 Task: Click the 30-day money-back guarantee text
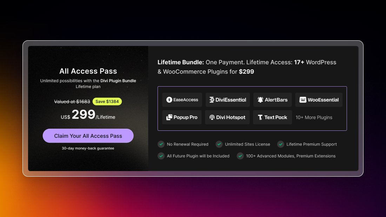click(x=88, y=148)
